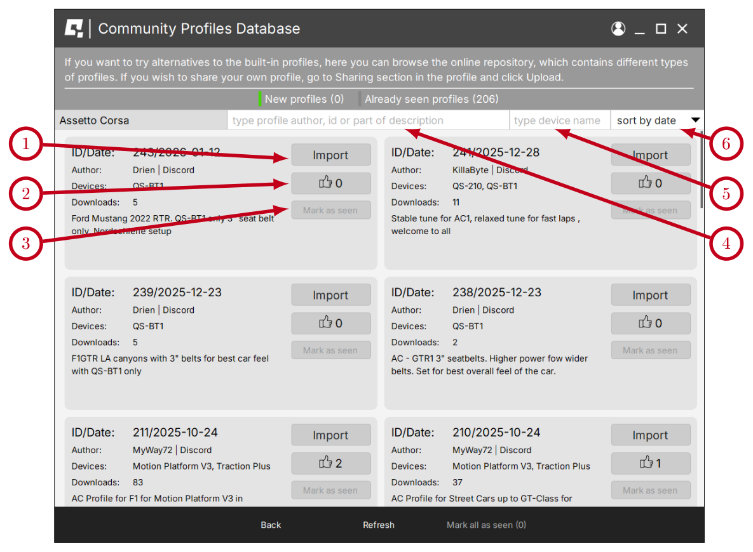The image size is (753, 552).
Task: Click the vertical scrollbar of profile list
Action: pos(701,171)
